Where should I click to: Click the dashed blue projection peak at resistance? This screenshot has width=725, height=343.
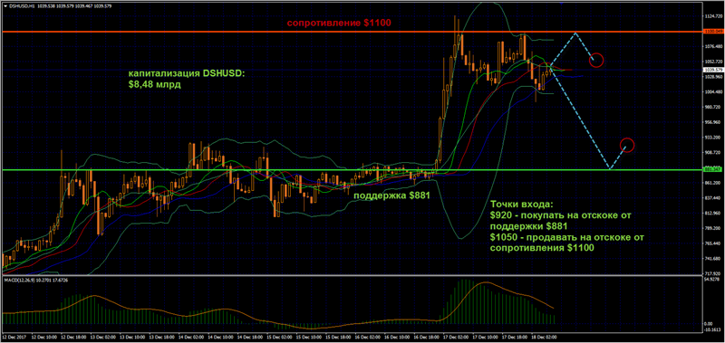click(x=575, y=33)
